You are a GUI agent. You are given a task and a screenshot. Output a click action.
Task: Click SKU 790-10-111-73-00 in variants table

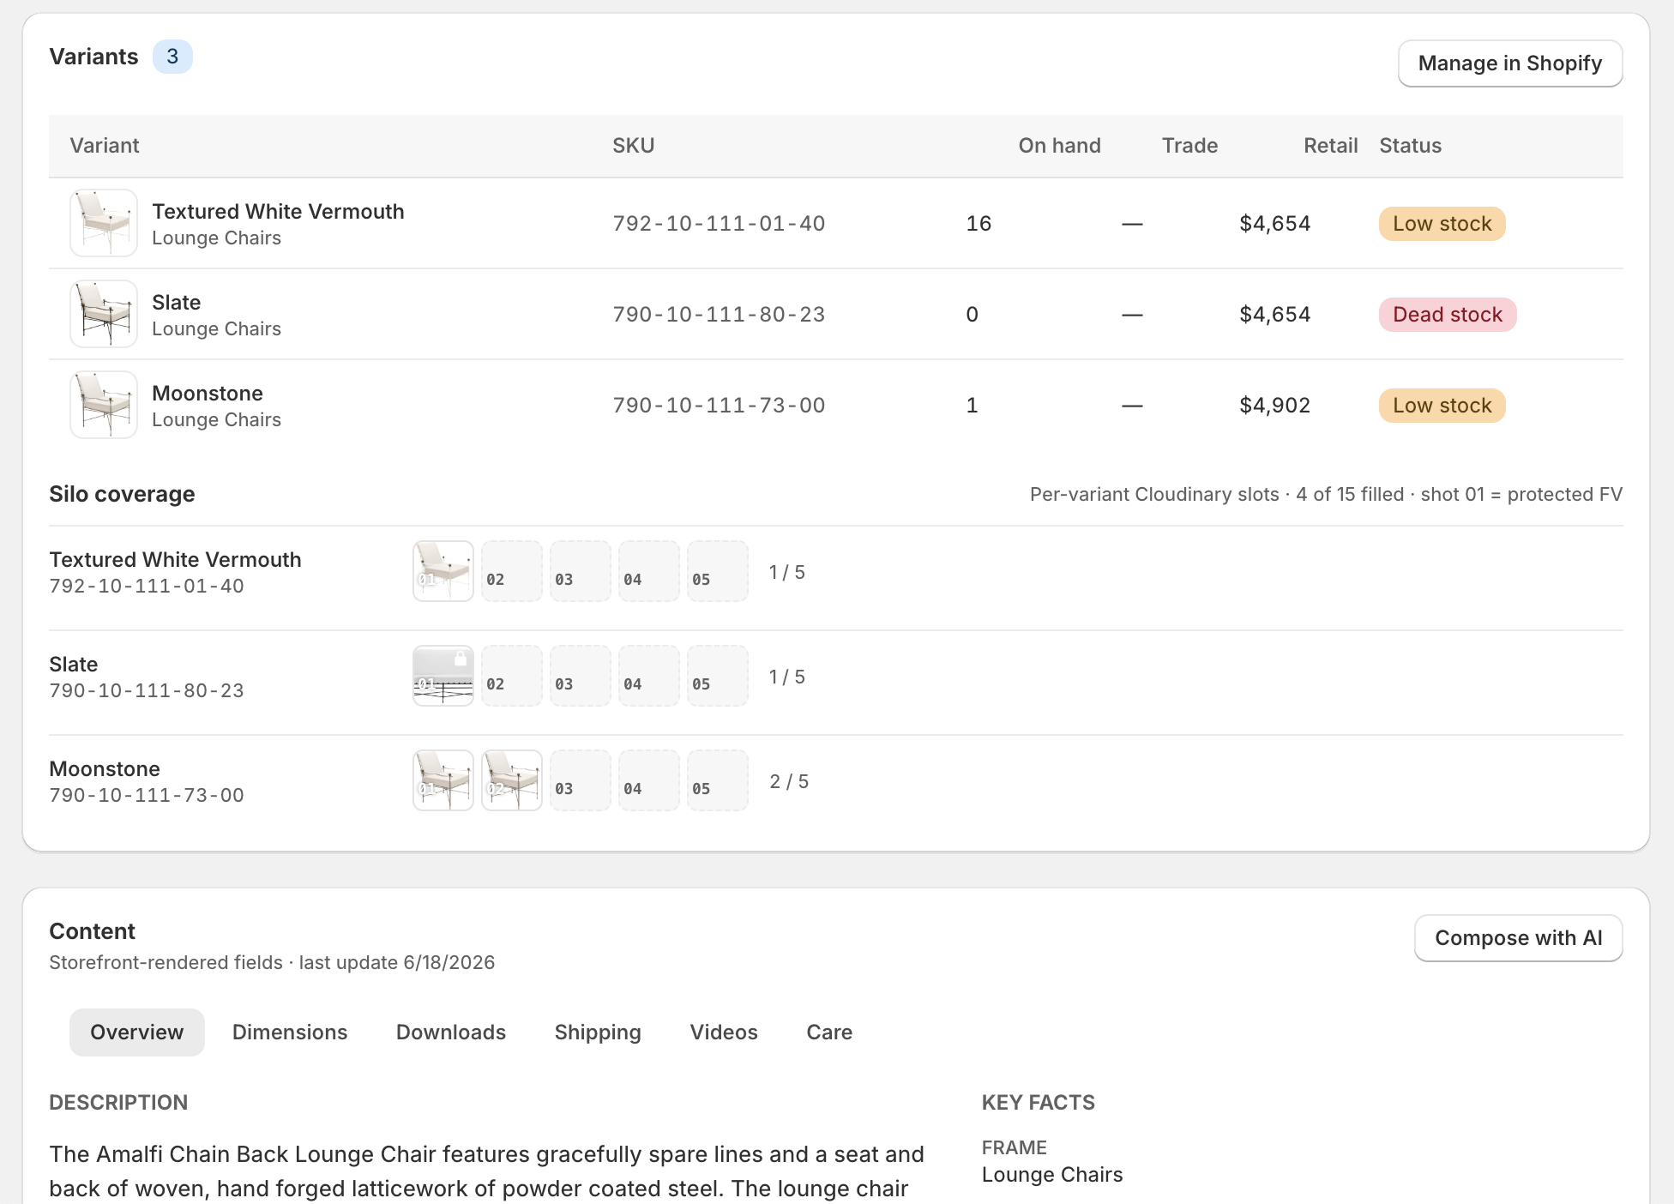point(719,406)
